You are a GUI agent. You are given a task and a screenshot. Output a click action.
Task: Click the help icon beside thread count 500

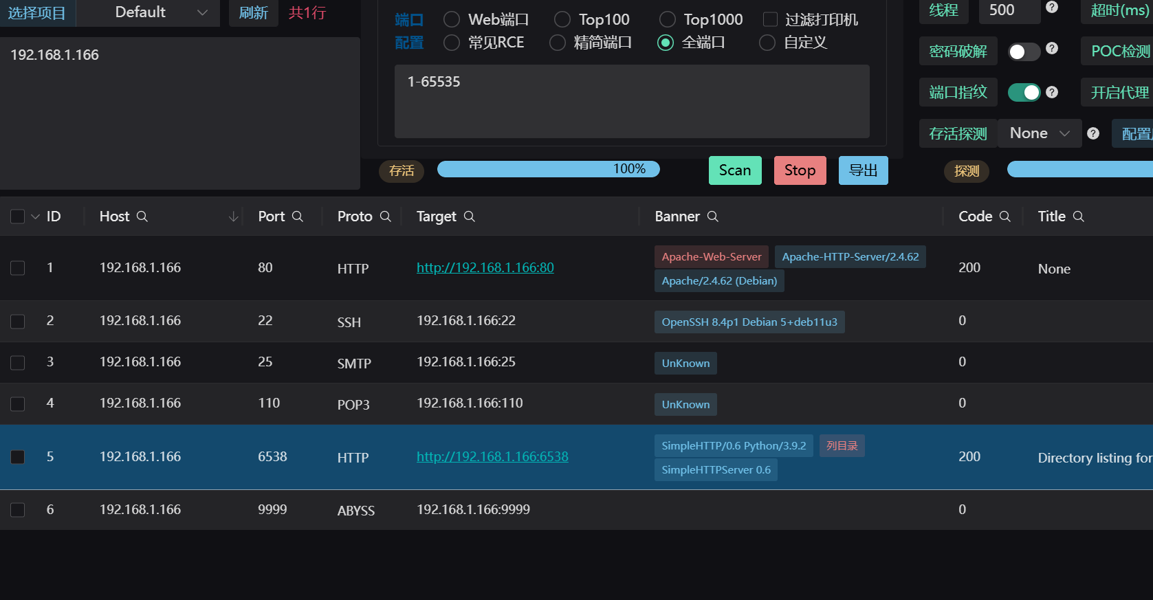(x=1052, y=7)
